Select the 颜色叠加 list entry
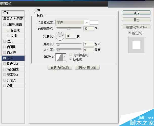Viewport: 154px width, 126px height. coord(13,64)
